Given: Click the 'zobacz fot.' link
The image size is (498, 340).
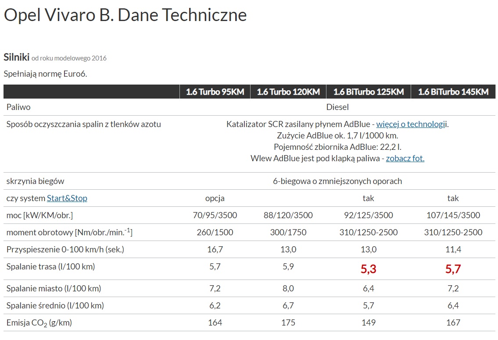Looking at the screenshot, I should [405, 158].
